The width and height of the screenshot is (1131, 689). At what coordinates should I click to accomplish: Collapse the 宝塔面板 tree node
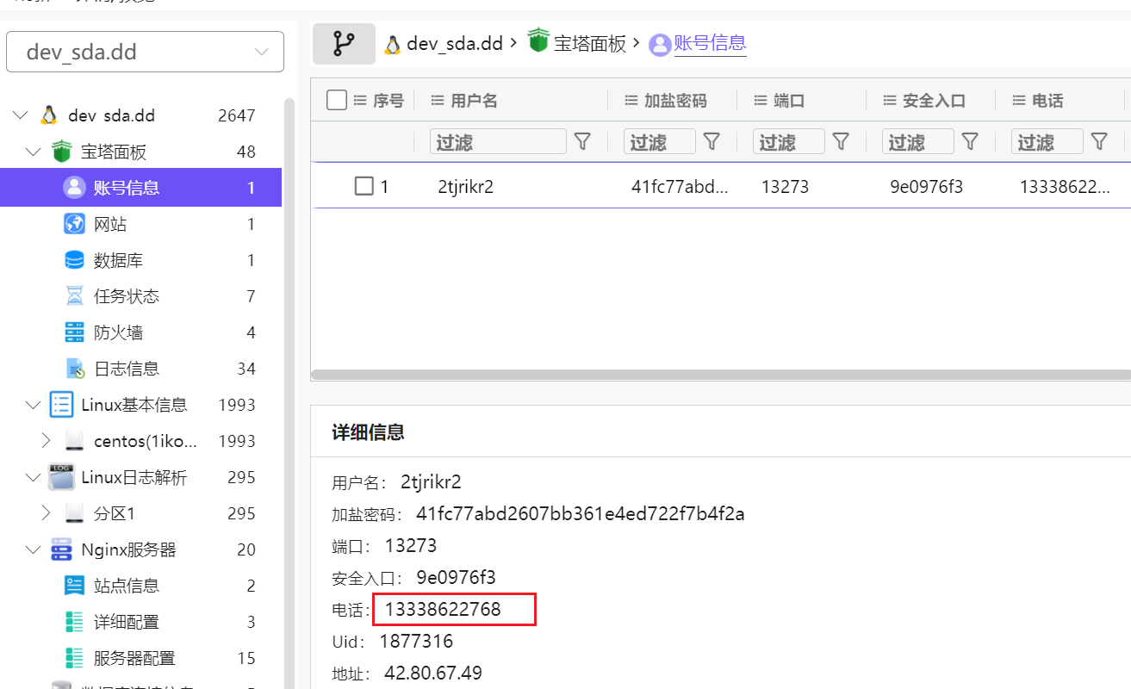[34, 152]
